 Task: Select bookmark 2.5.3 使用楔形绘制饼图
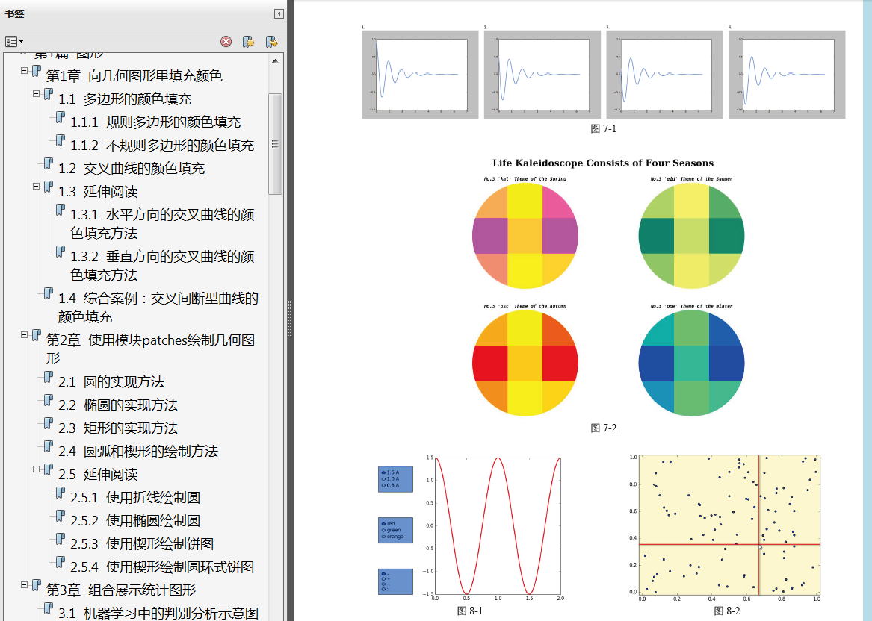click(x=142, y=544)
